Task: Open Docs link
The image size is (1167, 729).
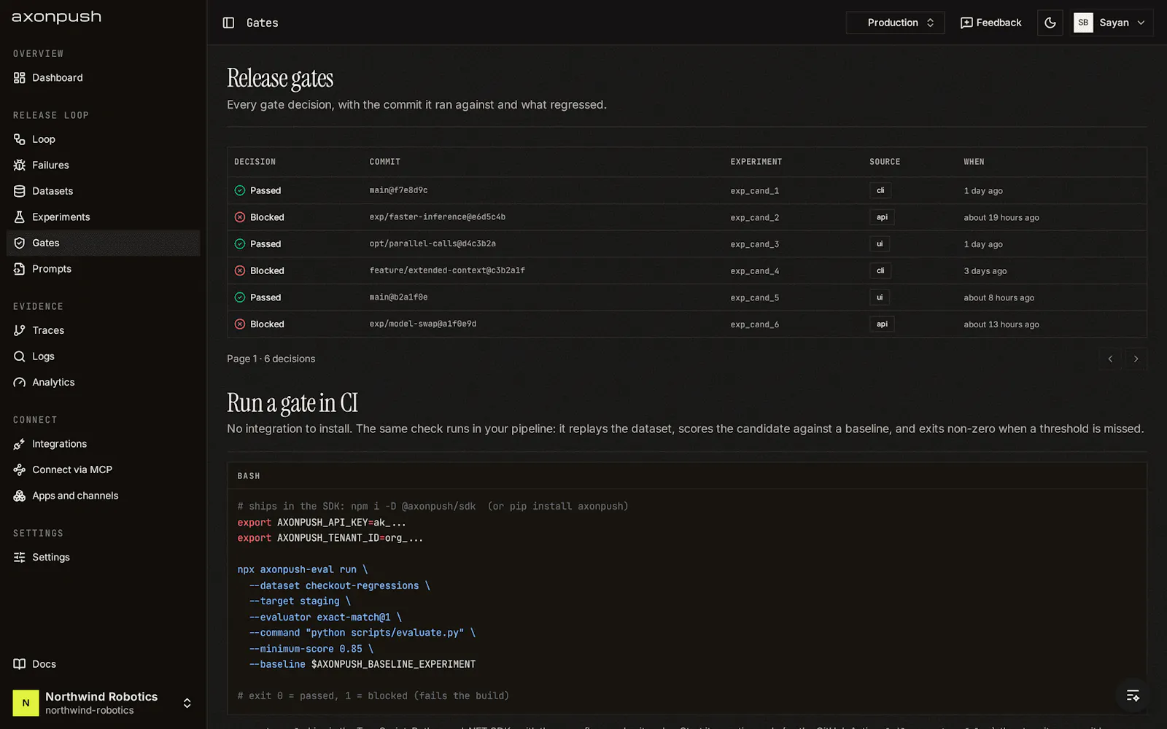Action: [103, 664]
